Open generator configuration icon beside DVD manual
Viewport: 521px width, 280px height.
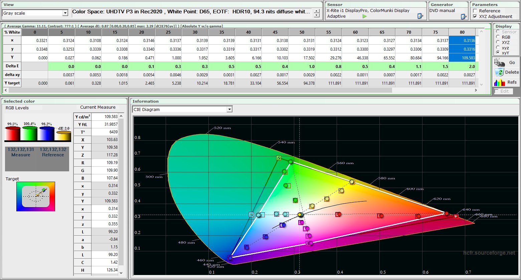463,16
